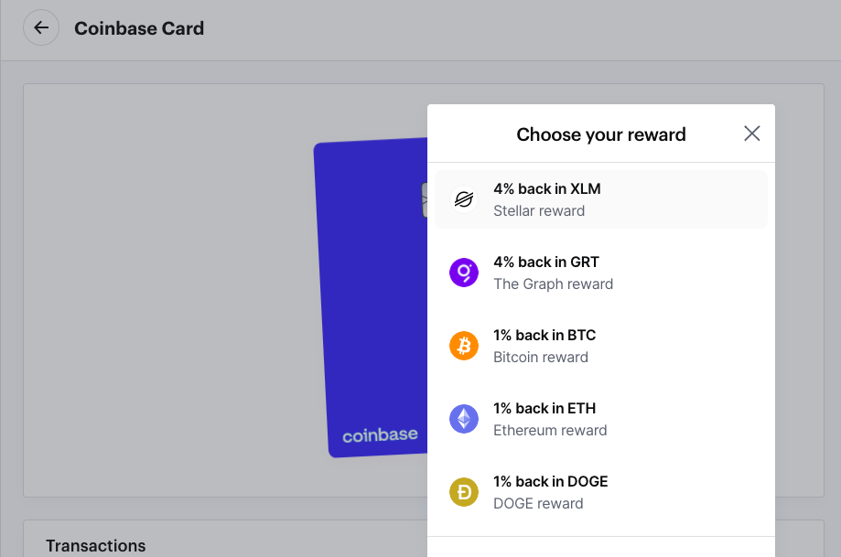The height and width of the screenshot is (557, 841).
Task: Select the 4% back in XLM reward
Action: pyautogui.click(x=601, y=199)
